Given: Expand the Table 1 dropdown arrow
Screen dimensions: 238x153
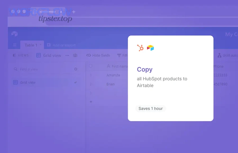Looking at the screenshot, I should [x=40, y=45].
